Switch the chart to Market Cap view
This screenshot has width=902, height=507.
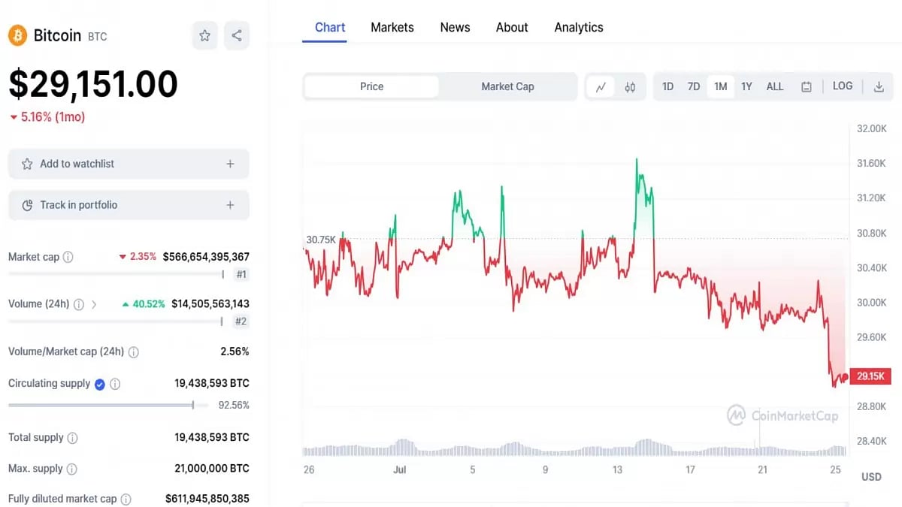click(507, 86)
